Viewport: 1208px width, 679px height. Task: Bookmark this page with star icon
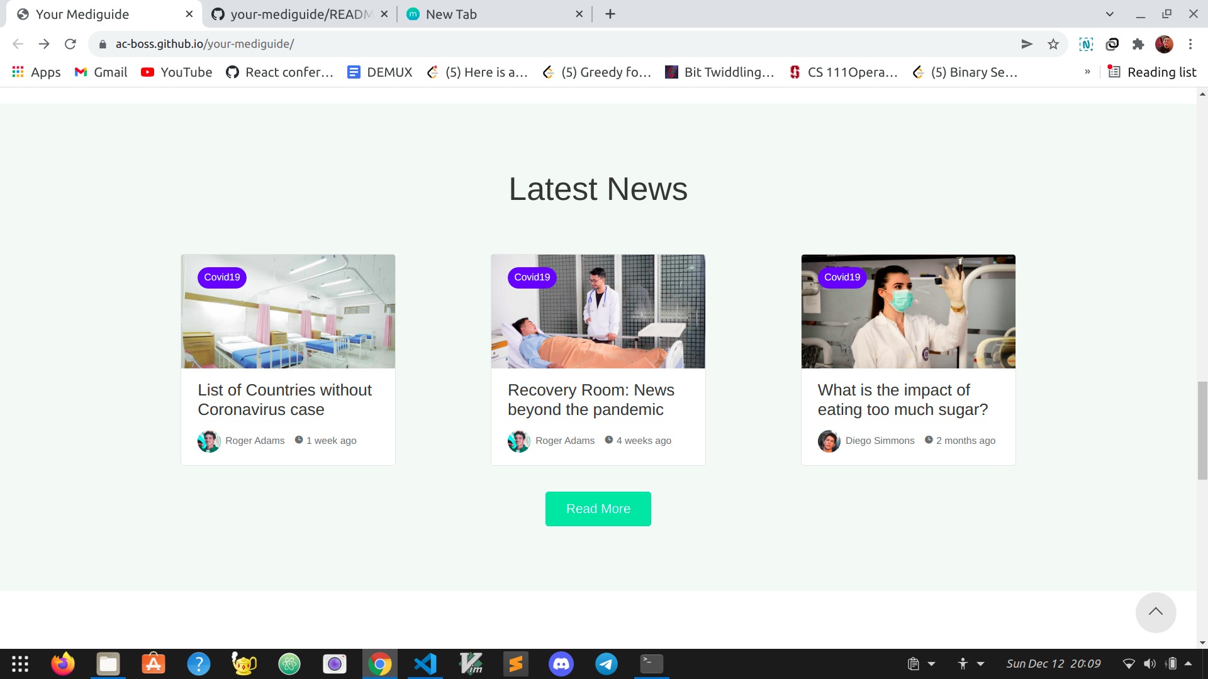[1053, 44]
